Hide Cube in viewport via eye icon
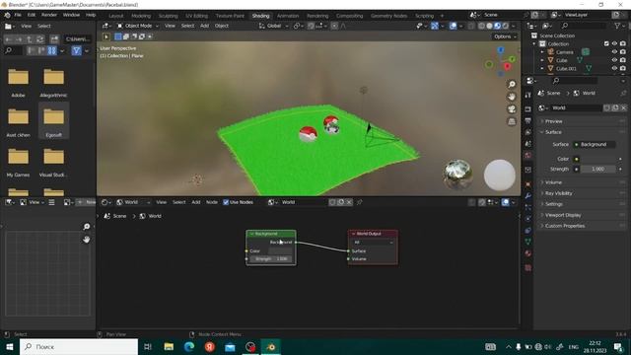 click(614, 60)
